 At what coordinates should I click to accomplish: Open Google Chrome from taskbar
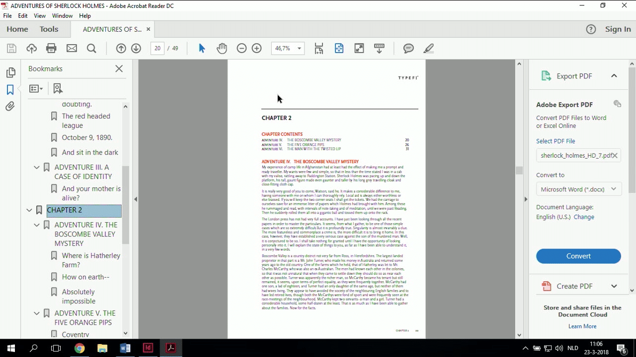[x=79, y=348]
